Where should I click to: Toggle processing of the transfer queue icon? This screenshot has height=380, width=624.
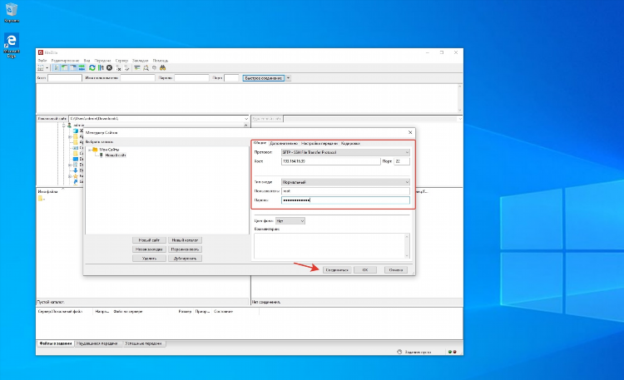pyautogui.click(x=101, y=68)
